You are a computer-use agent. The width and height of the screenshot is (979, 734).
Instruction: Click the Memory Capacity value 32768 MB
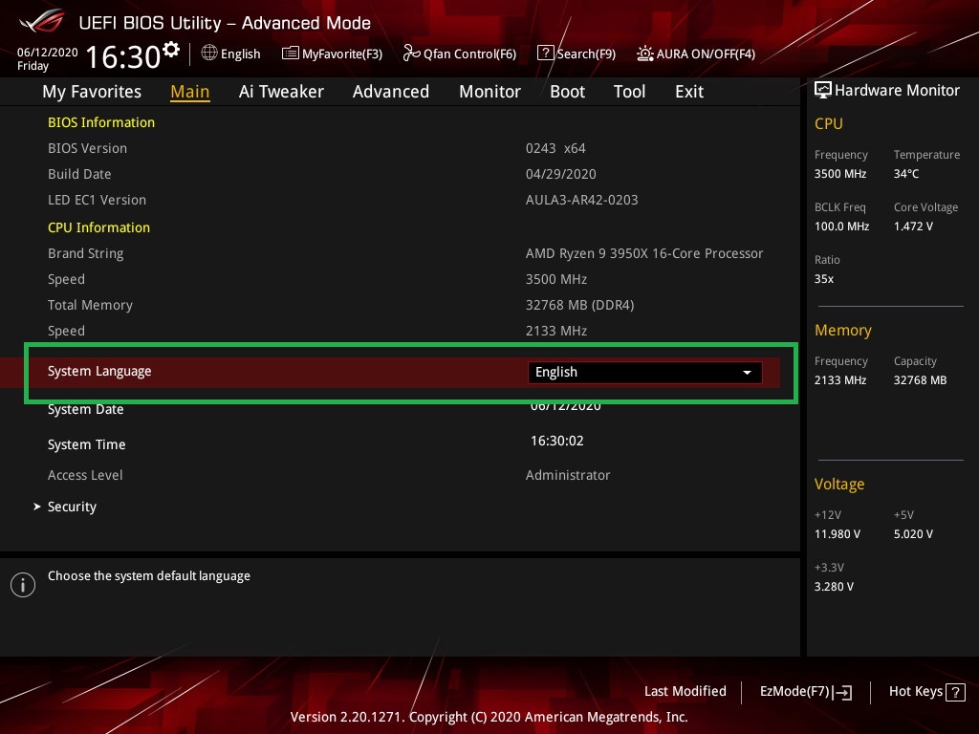click(x=920, y=380)
